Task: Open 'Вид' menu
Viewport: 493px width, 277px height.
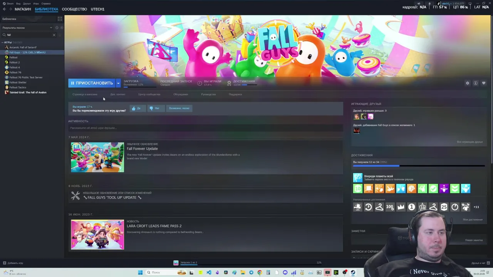Action: [18, 3]
